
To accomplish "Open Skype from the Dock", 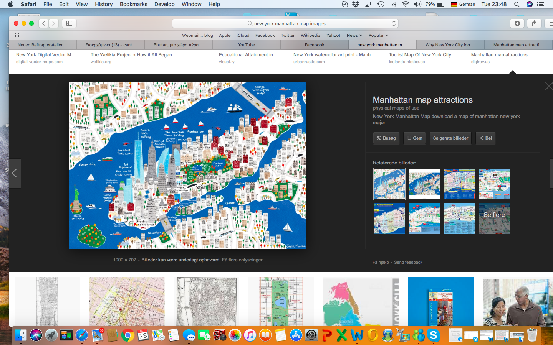I will (434, 335).
